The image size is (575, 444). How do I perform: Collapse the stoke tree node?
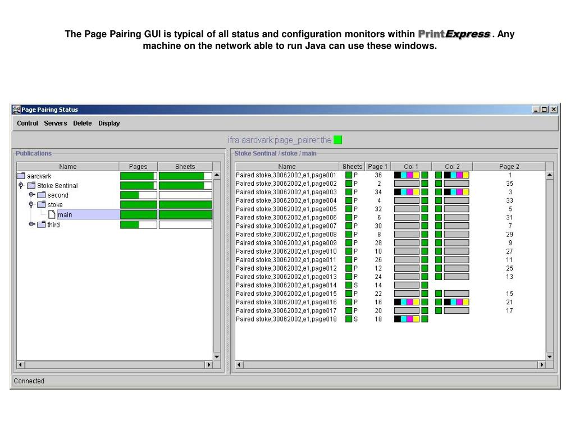click(31, 204)
